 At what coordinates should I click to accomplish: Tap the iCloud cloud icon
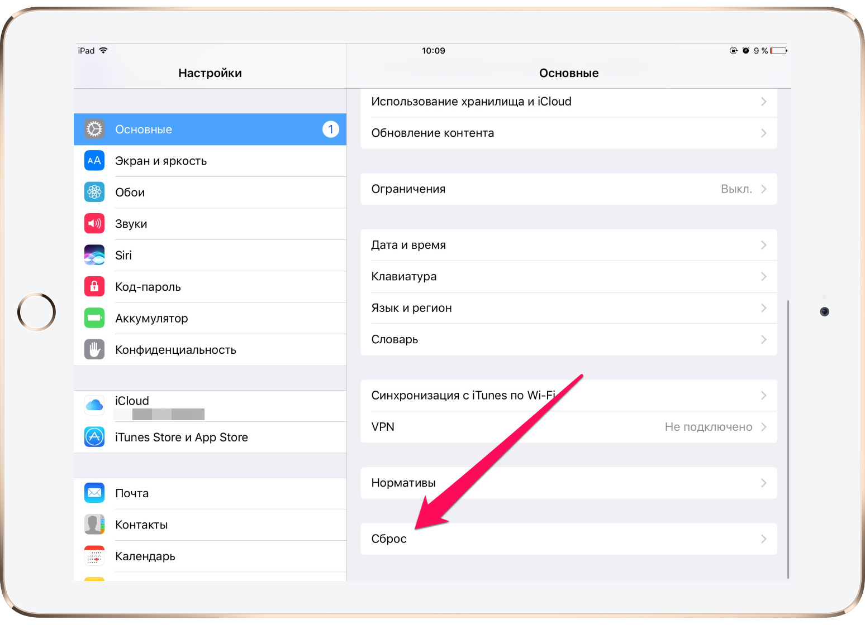(x=94, y=406)
